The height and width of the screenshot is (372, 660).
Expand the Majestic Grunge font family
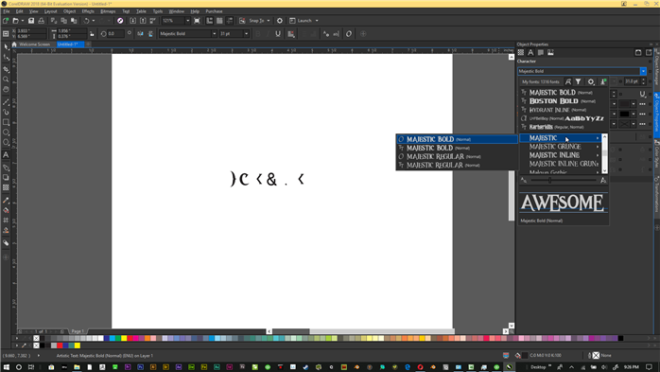(x=598, y=147)
